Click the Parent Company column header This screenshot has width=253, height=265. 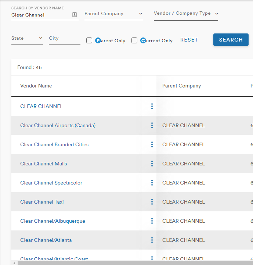181,86
